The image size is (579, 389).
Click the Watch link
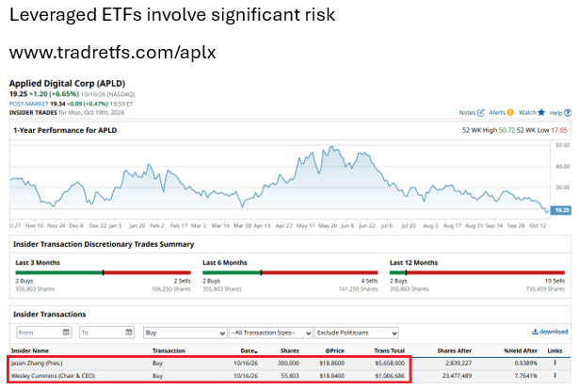(x=527, y=113)
